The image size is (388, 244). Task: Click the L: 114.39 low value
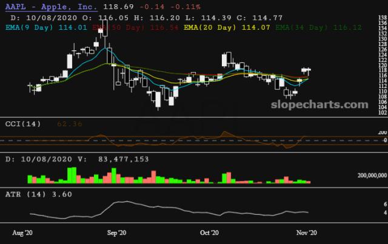click(209, 18)
